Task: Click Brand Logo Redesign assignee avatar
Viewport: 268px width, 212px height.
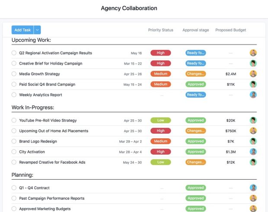Action: tap(253, 141)
